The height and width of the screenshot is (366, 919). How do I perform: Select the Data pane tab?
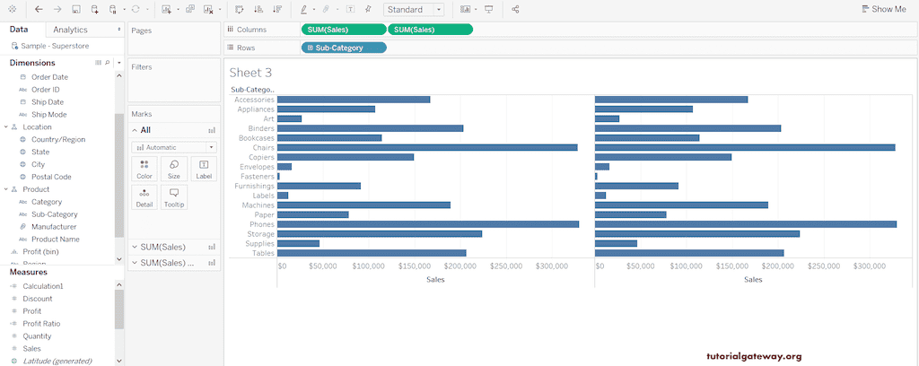[x=19, y=30]
